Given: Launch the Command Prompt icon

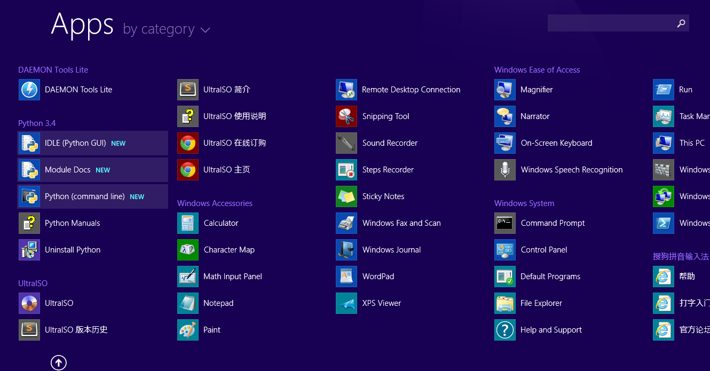Looking at the screenshot, I should pos(505,223).
